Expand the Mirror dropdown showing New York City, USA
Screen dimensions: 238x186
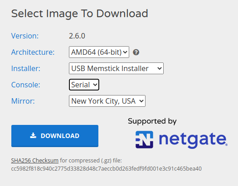(x=107, y=101)
